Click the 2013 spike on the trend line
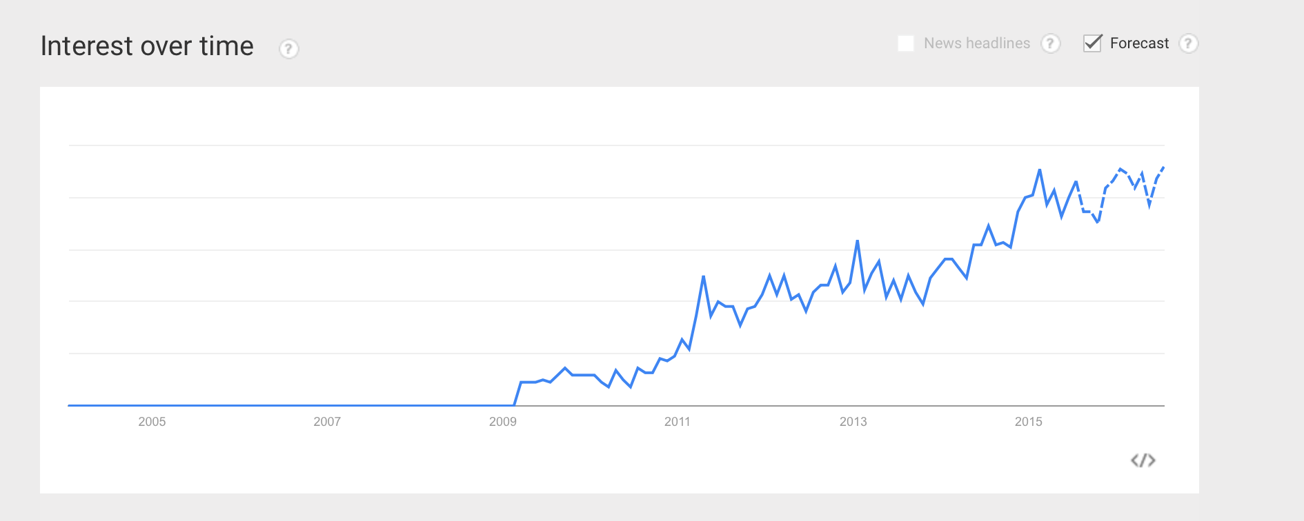This screenshot has width=1304, height=521. coord(858,241)
